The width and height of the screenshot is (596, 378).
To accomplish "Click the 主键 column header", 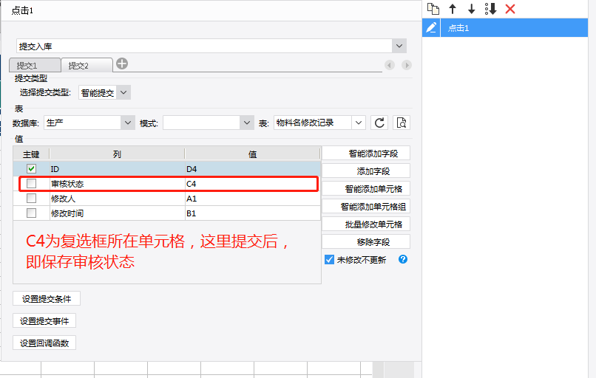I will click(x=31, y=154).
